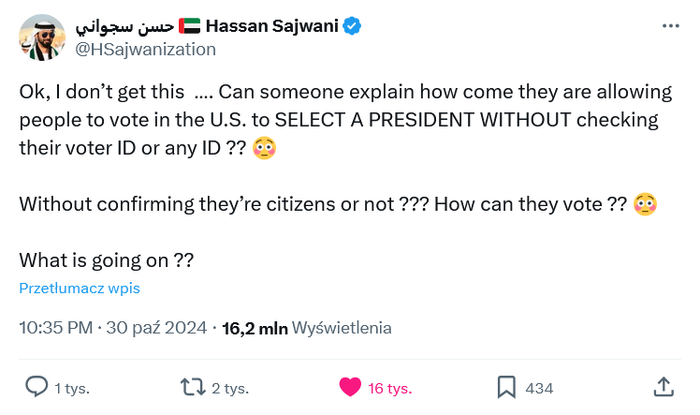Open the @HSajwanization handle link
Viewport: 700px width, 415px height.
(x=145, y=49)
